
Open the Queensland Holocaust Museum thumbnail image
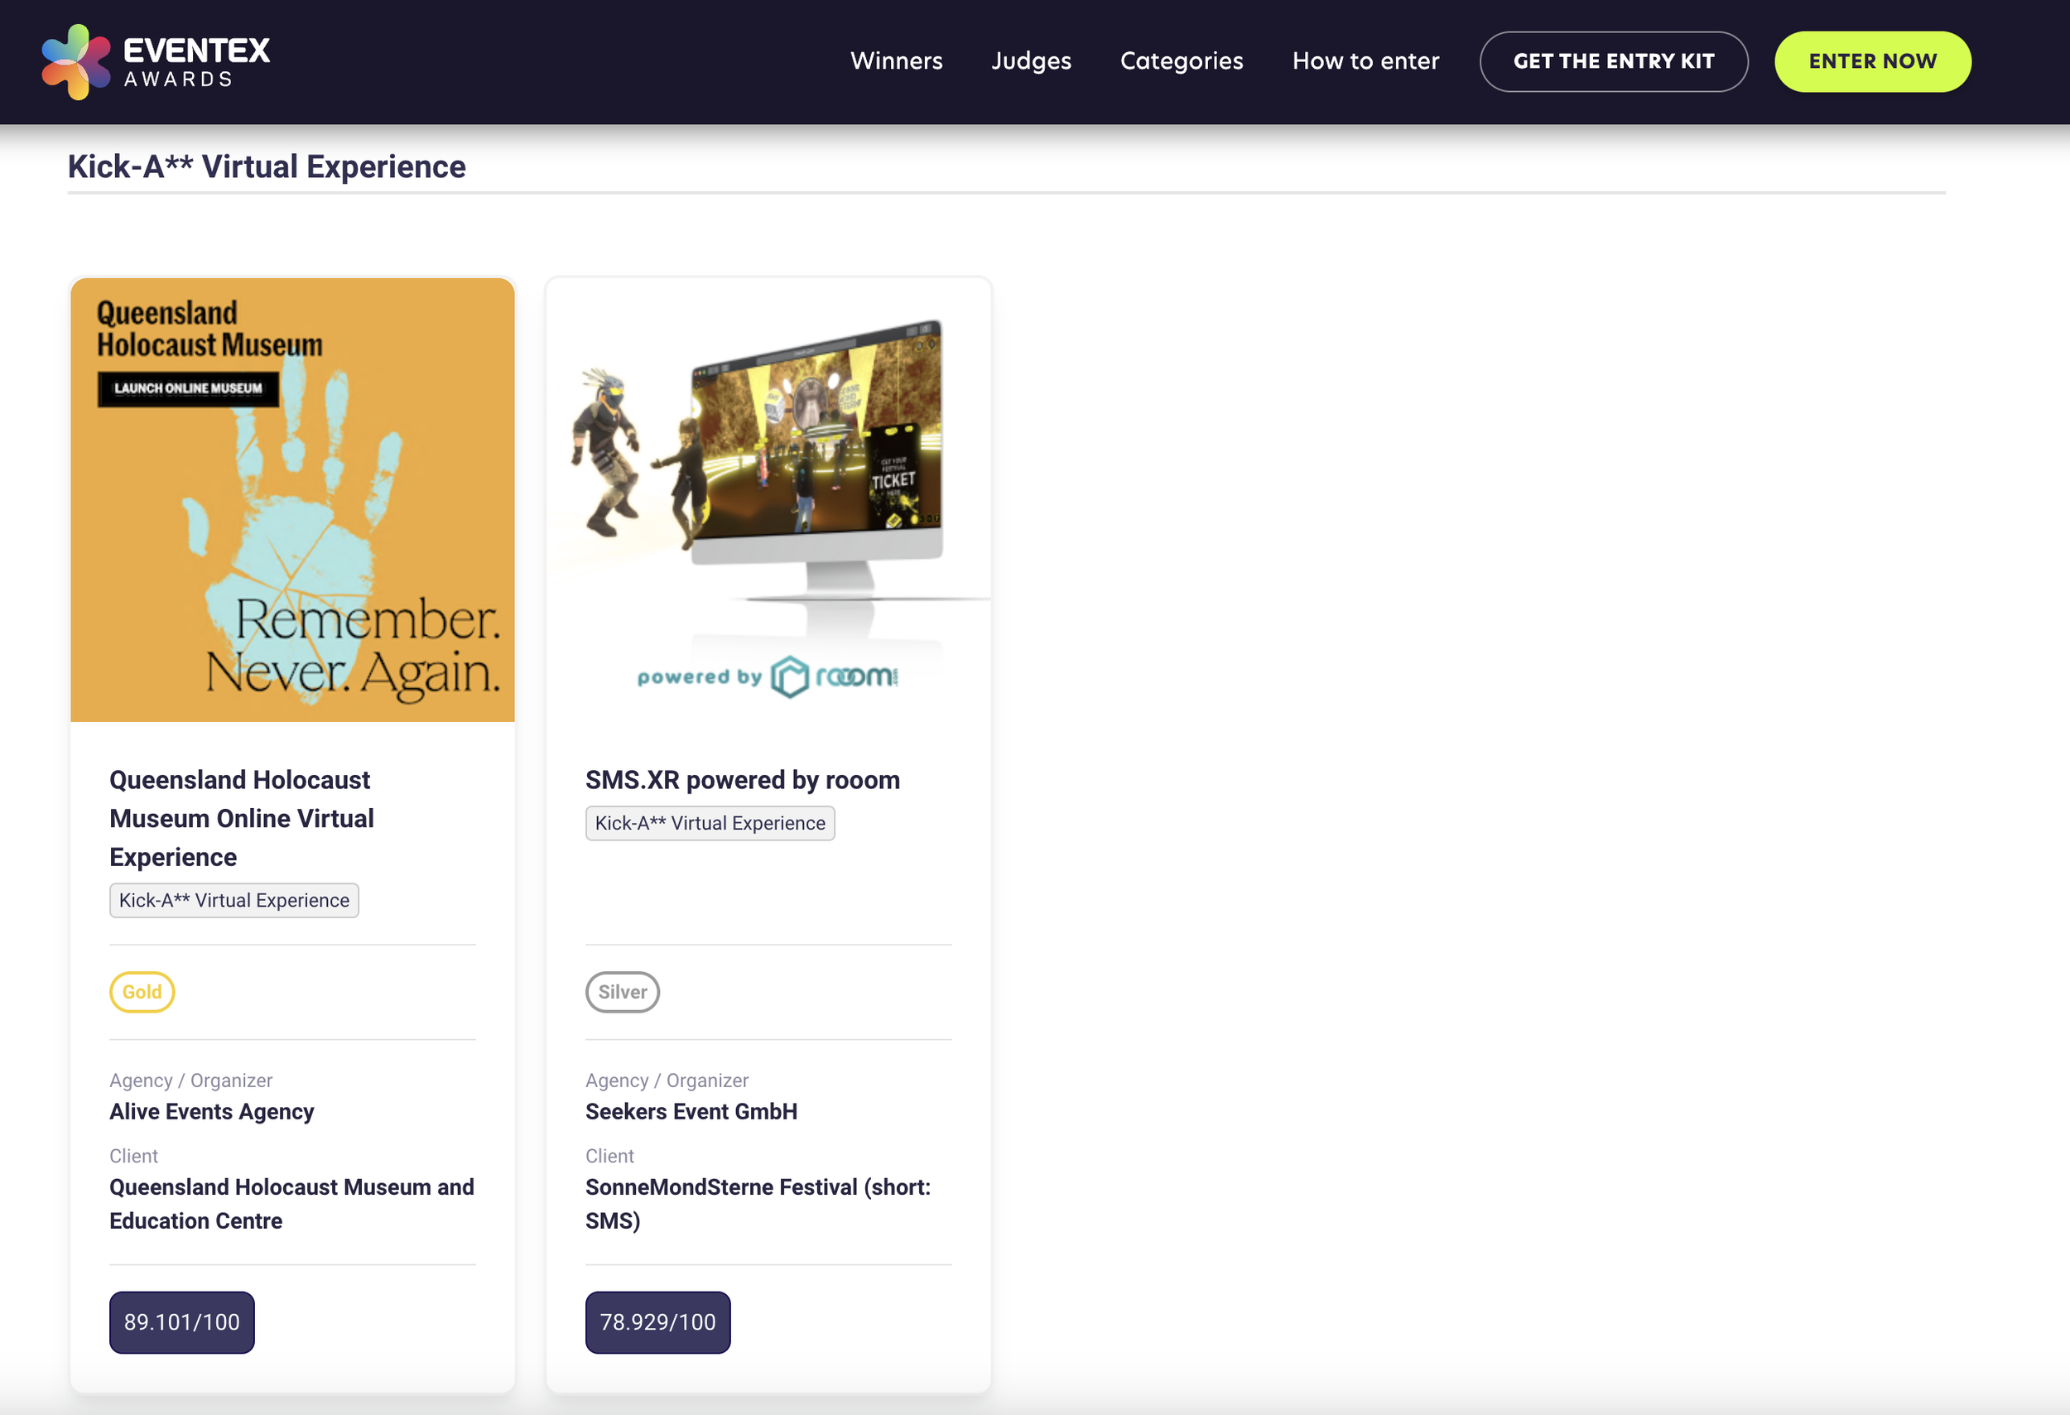pos(292,499)
